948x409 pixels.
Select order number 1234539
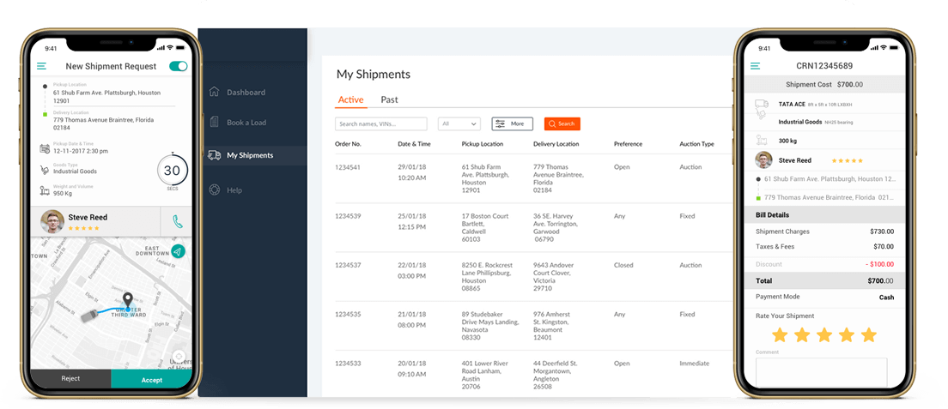tap(349, 216)
